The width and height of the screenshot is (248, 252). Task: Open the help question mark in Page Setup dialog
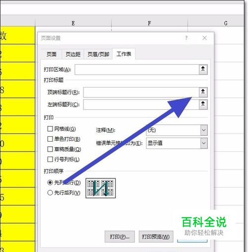tap(186, 38)
